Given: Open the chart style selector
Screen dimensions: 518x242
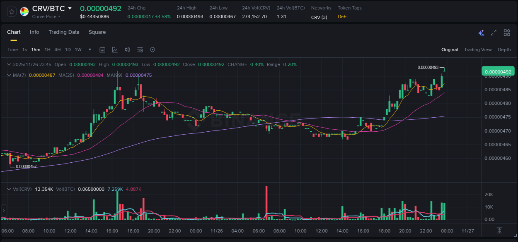Looking at the screenshot, I should click(115, 50).
